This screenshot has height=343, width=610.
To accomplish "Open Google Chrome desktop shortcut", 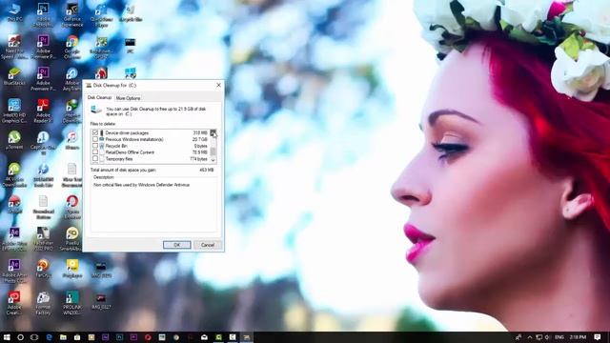I will click(x=72, y=47).
